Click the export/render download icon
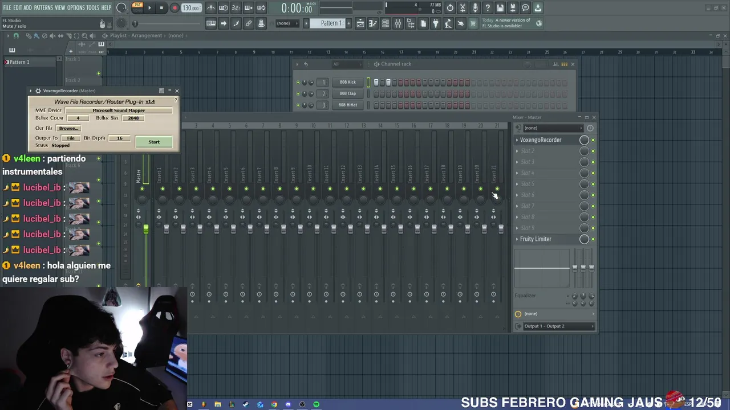 [x=538, y=8]
